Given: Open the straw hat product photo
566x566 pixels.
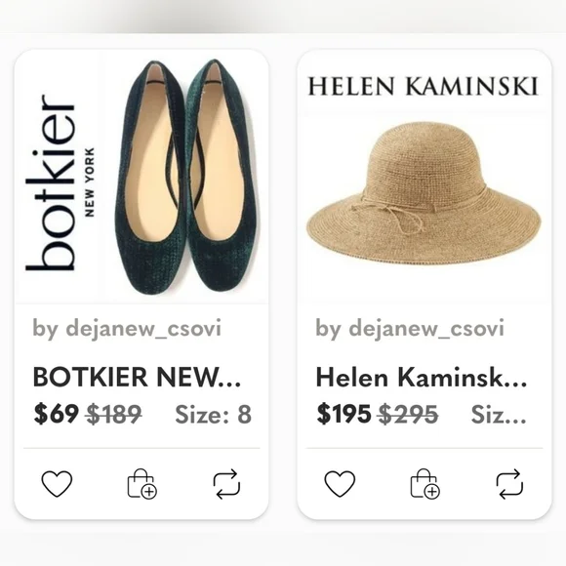Looking at the screenshot, I should pos(424,193).
